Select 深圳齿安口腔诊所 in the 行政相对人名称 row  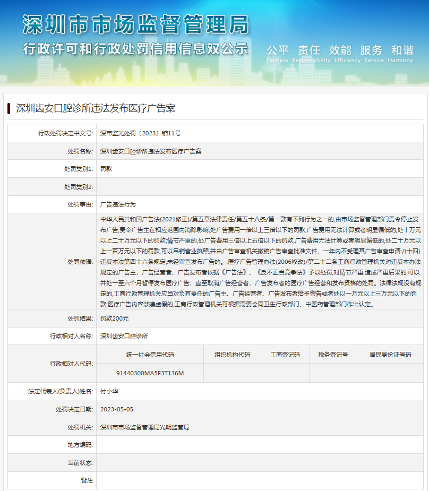point(124,336)
